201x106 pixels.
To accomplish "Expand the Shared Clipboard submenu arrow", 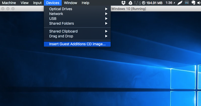I will 106,31.
